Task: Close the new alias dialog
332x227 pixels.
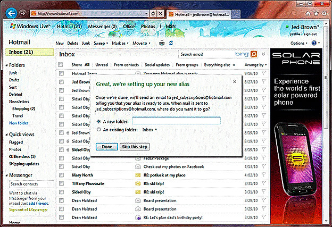Action: click(x=237, y=81)
